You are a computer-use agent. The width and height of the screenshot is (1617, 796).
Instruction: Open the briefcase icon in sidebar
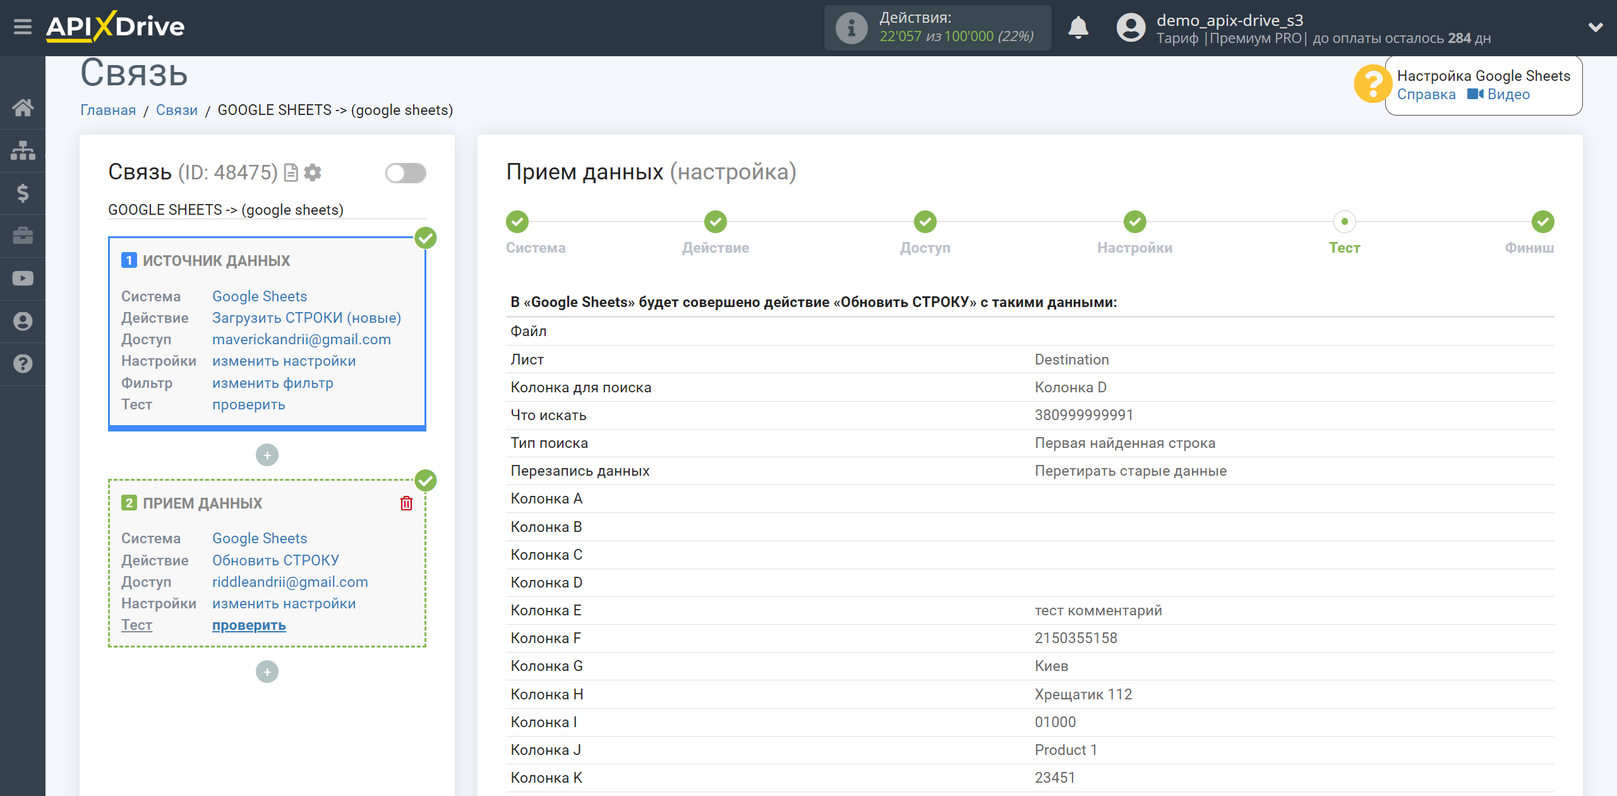(x=23, y=236)
